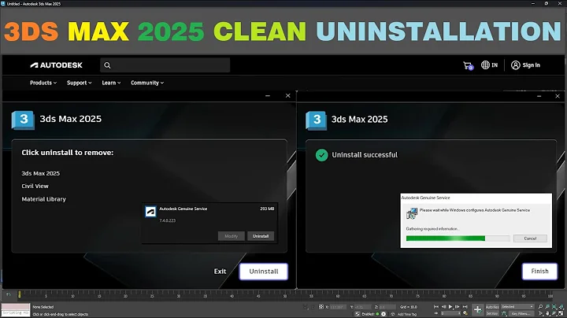Toggle the Enabled green indicator

(x=377, y=314)
